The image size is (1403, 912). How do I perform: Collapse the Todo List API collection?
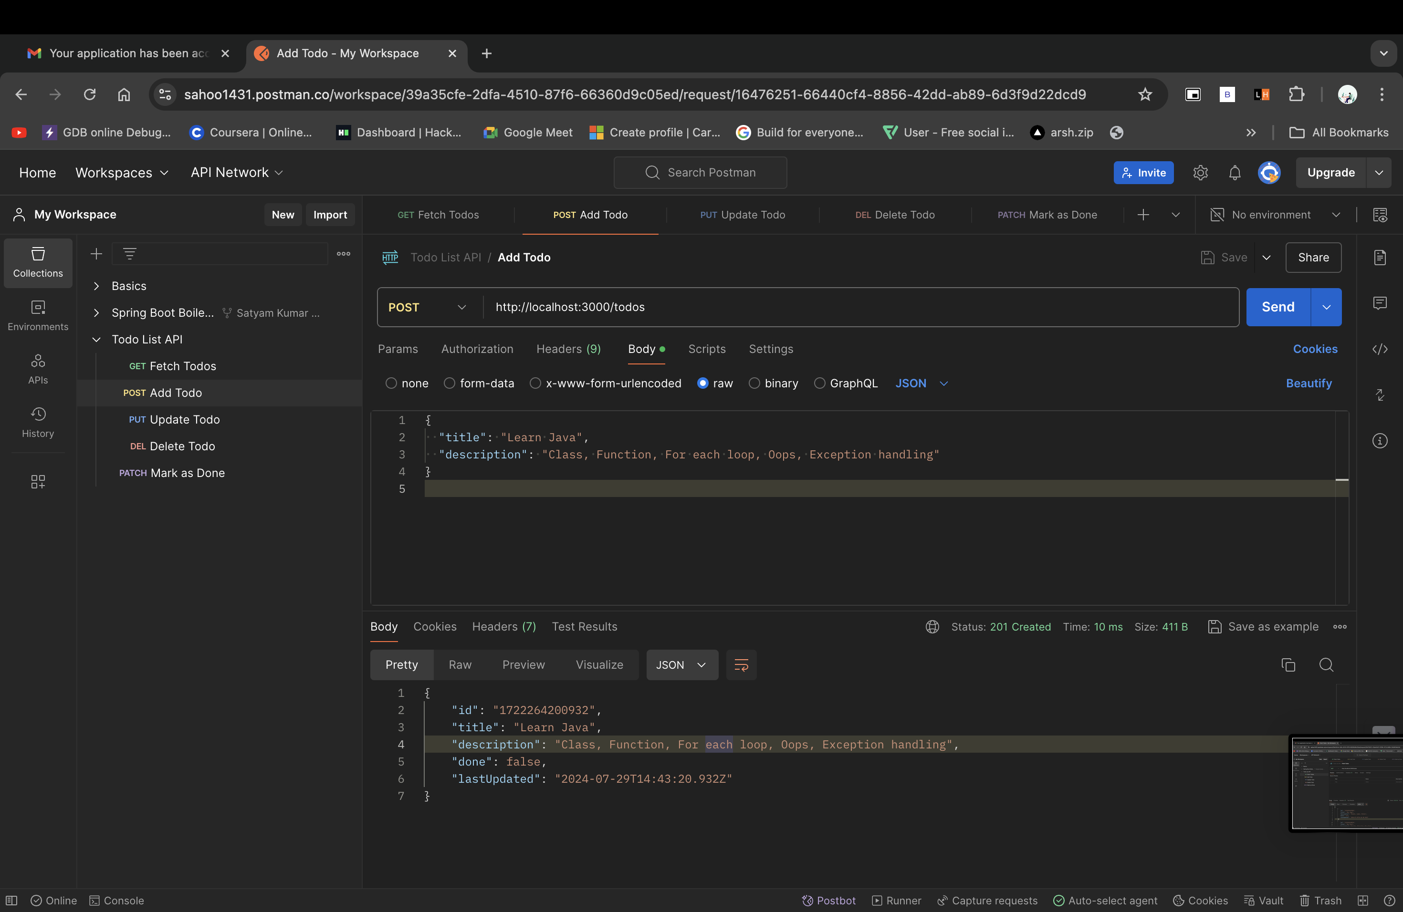click(x=97, y=339)
